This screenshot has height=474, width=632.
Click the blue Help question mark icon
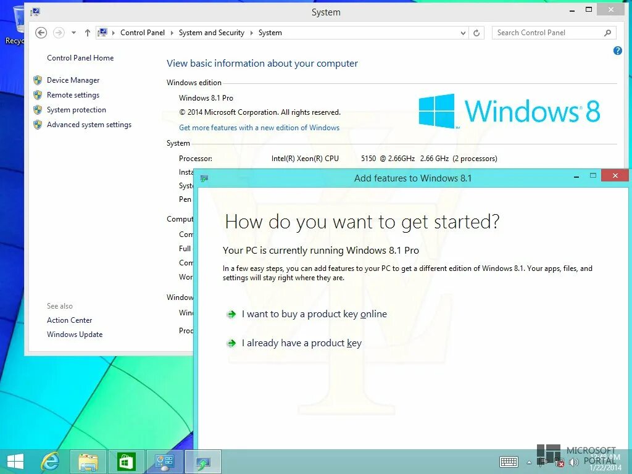(x=618, y=51)
